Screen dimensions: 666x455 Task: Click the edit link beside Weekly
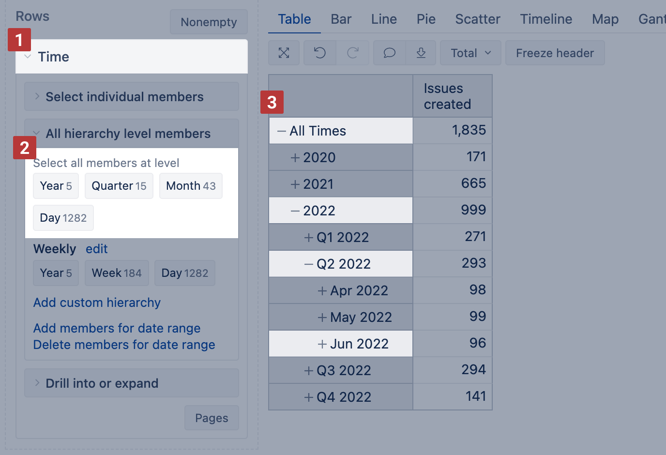[96, 249]
